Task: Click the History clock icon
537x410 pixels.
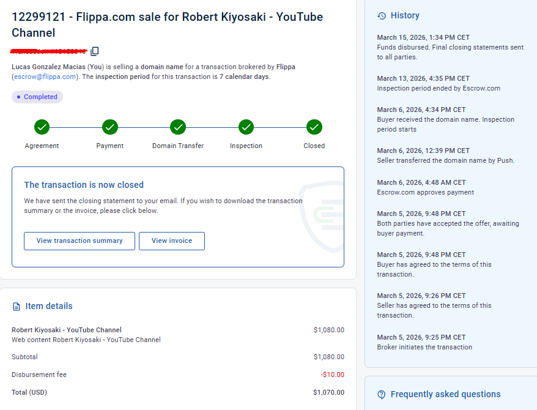Action: click(382, 16)
